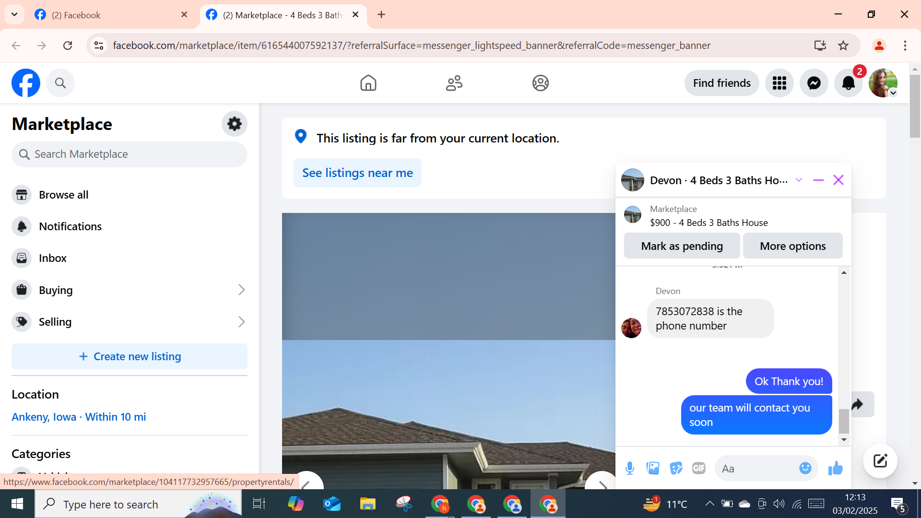Start a new message with compose icon

click(x=880, y=461)
